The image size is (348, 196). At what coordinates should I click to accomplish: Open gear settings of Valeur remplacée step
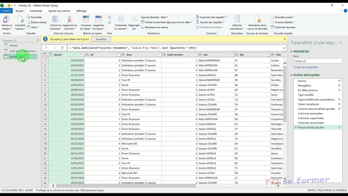pos(339,104)
